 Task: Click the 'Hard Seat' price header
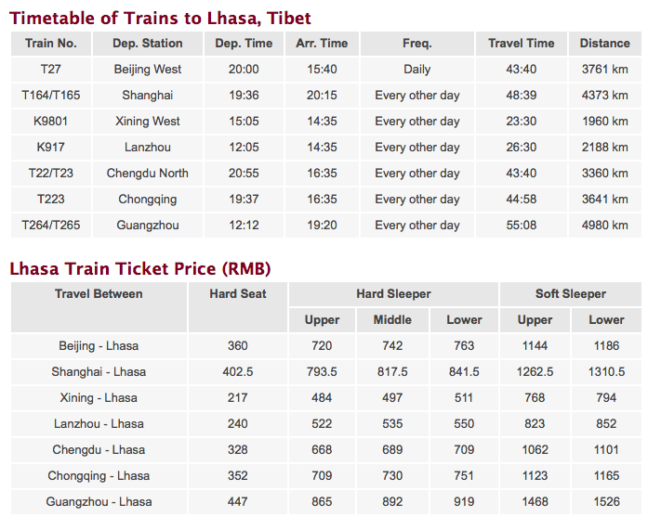tap(238, 294)
